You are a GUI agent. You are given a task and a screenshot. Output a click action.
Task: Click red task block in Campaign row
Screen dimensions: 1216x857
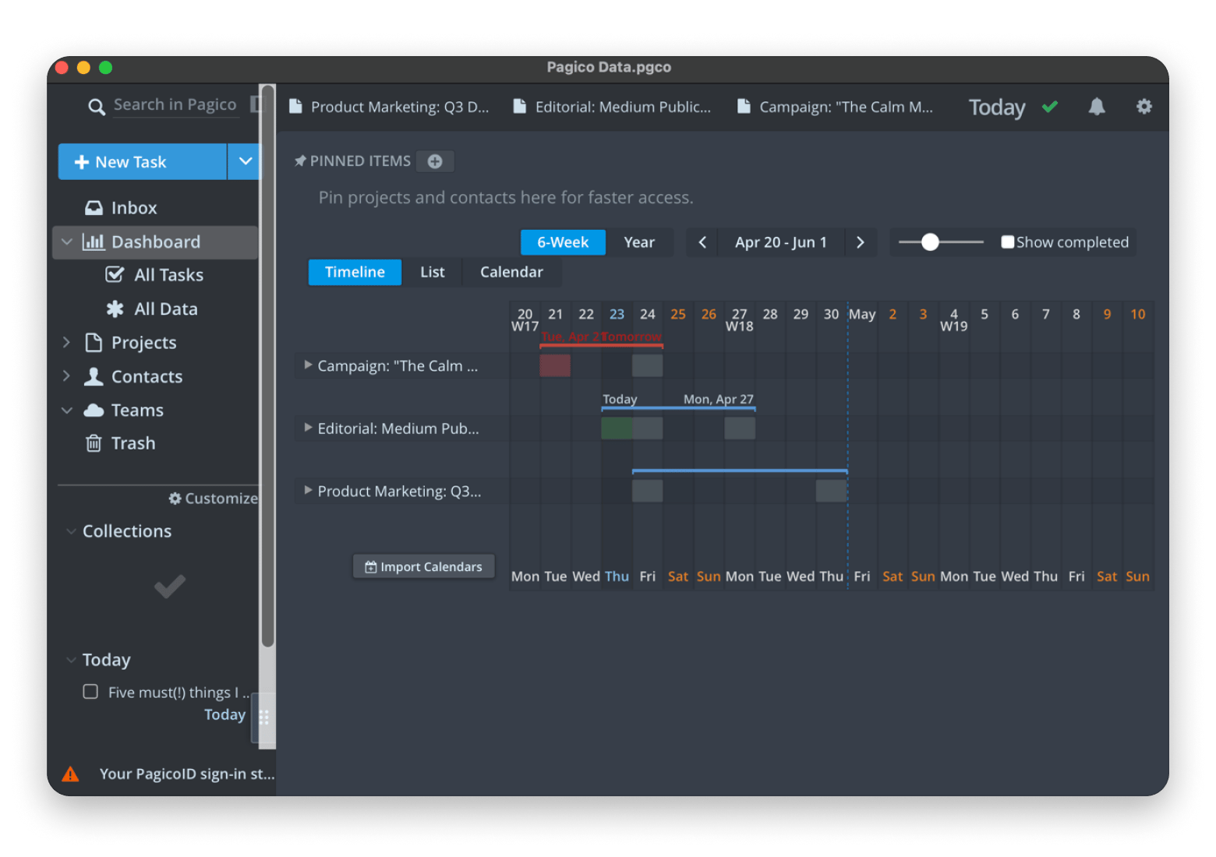pyautogui.click(x=555, y=365)
